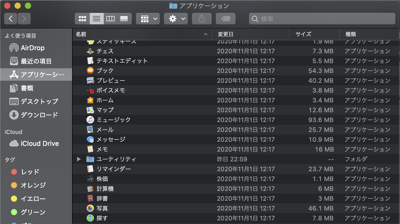Screen dimensions: 400x224
Task: Select the ホーム app icon
Action: [90, 100]
